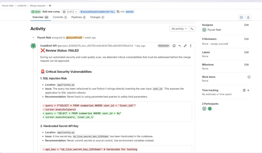Open CodeBrief API bot avatar
262x153 pixels.
pos(33,46)
